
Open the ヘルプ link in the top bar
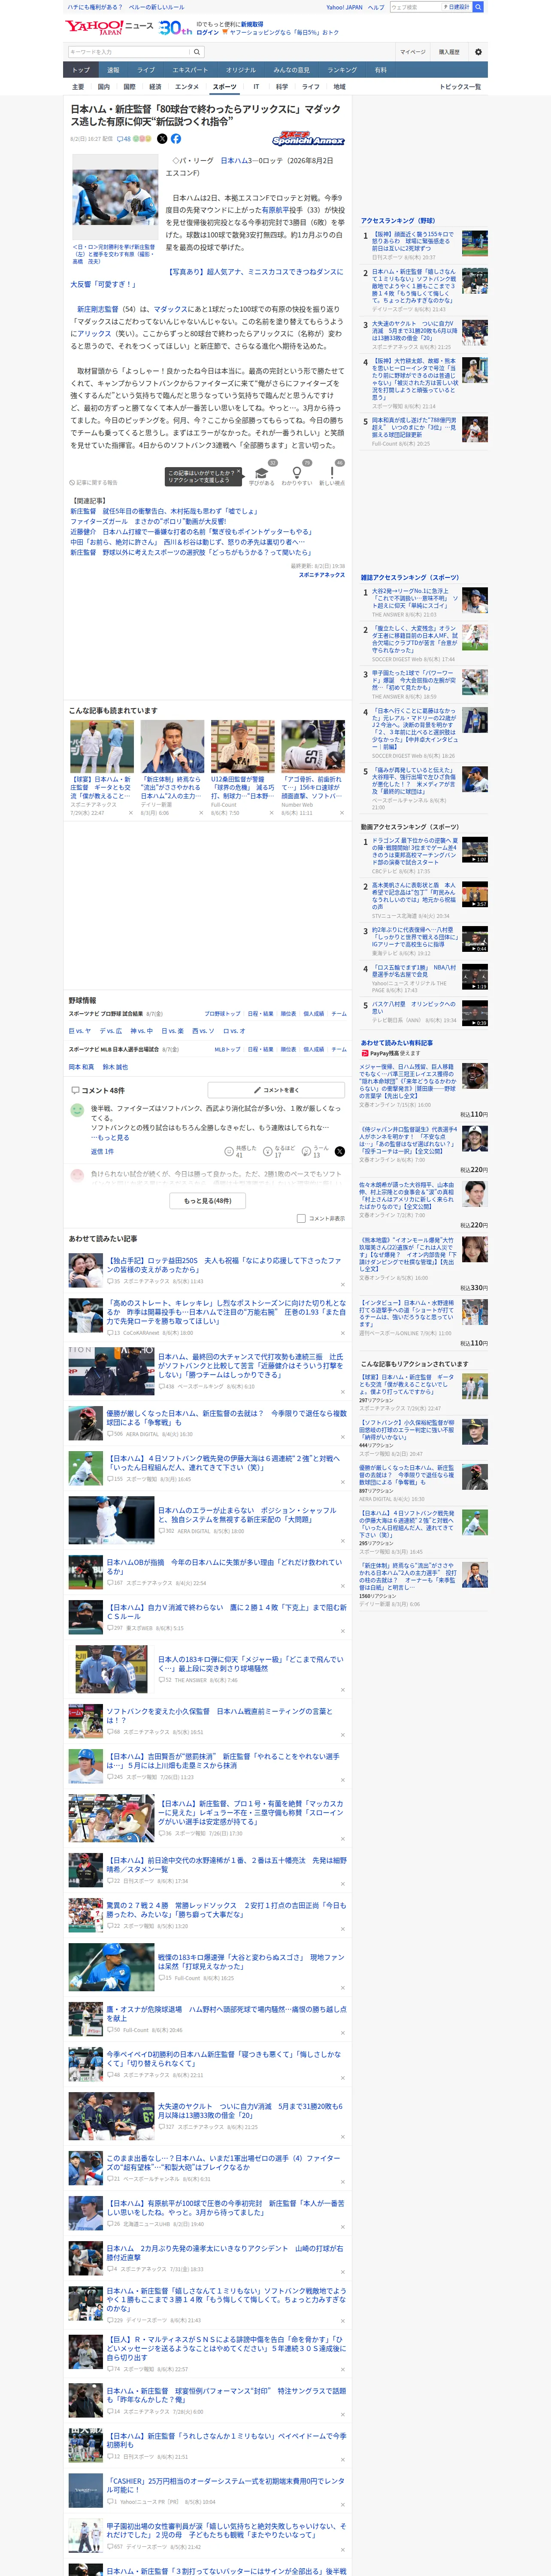376,7
